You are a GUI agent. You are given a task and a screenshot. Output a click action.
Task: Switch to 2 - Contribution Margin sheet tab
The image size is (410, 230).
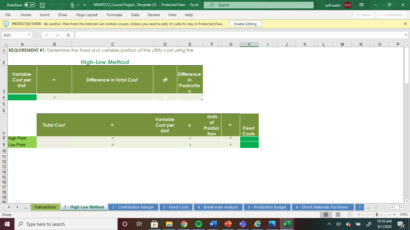point(133,207)
